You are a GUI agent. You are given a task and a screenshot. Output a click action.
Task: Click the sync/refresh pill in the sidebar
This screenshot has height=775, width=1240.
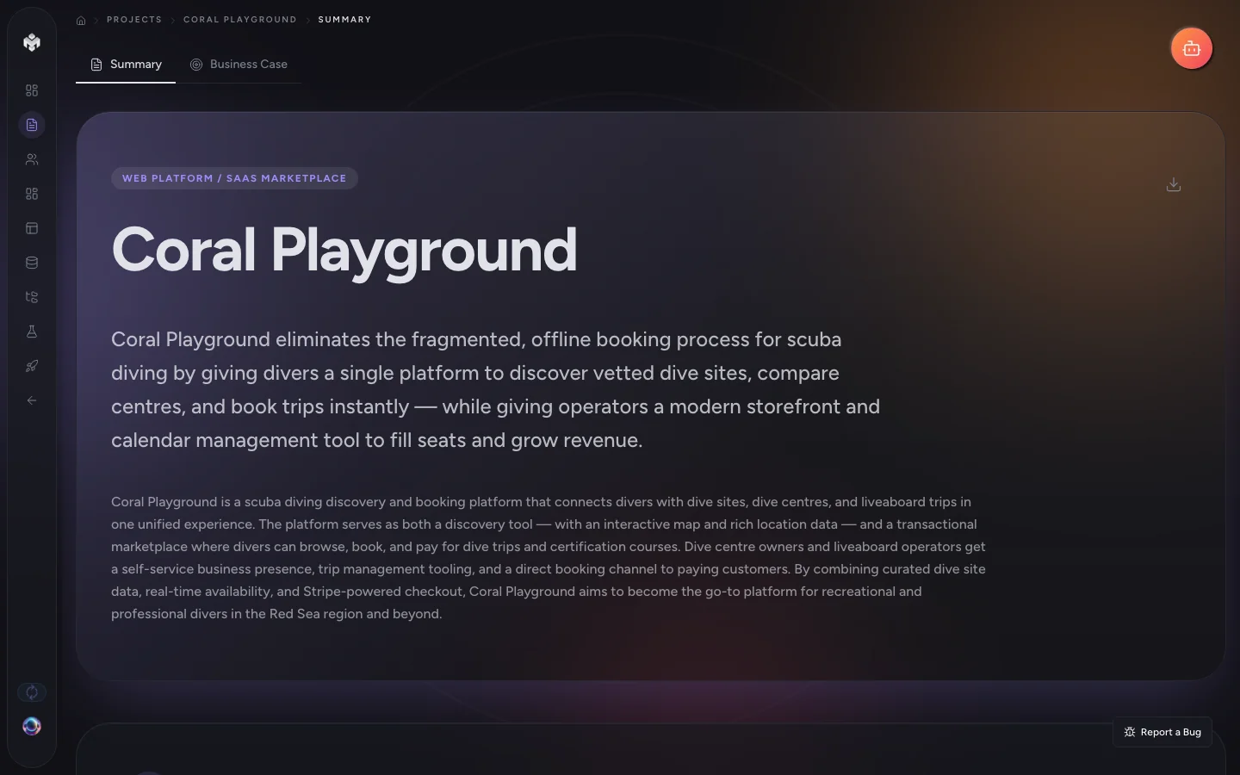pos(32,692)
